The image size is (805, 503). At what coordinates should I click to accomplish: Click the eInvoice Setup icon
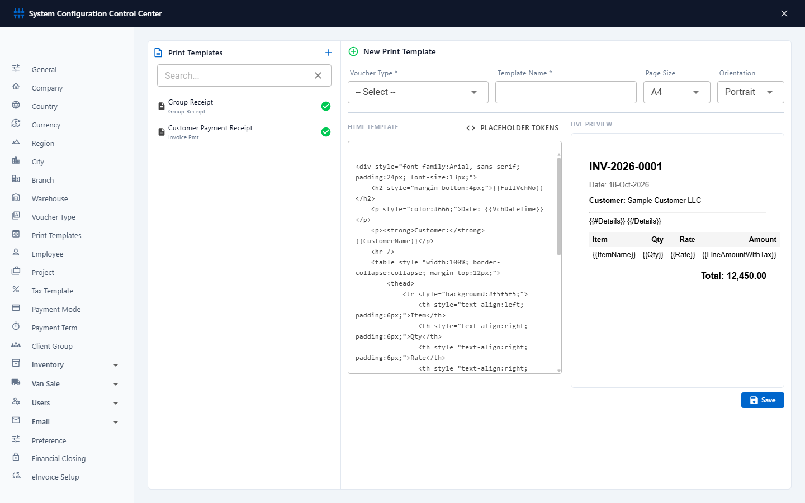coord(16,476)
